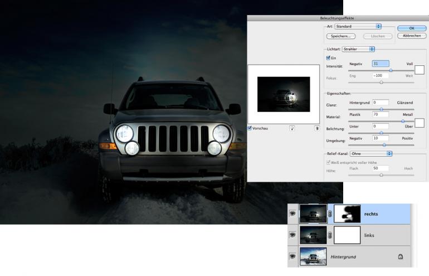Click the link icon on the links layer
The height and width of the screenshot is (276, 429).
(330, 235)
